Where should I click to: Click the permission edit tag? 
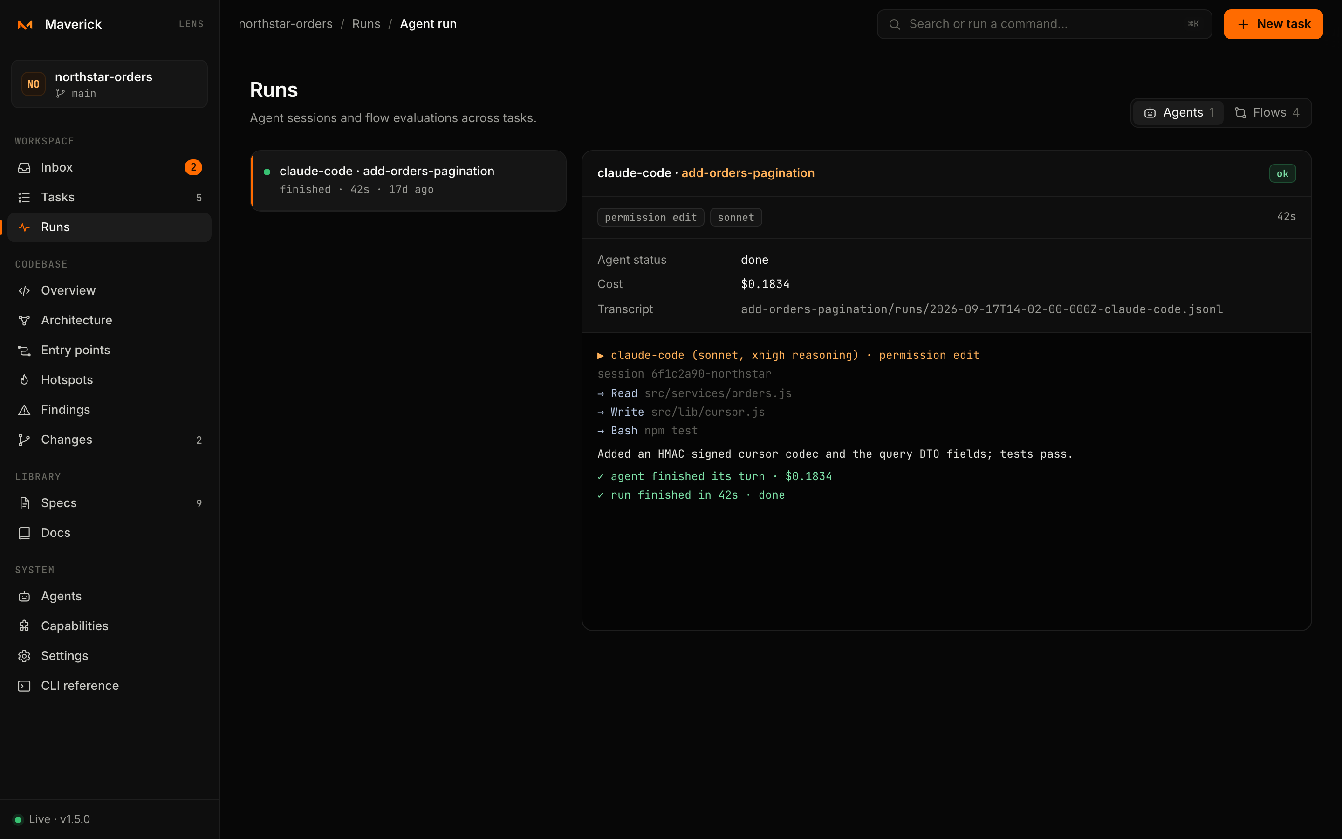click(x=650, y=218)
